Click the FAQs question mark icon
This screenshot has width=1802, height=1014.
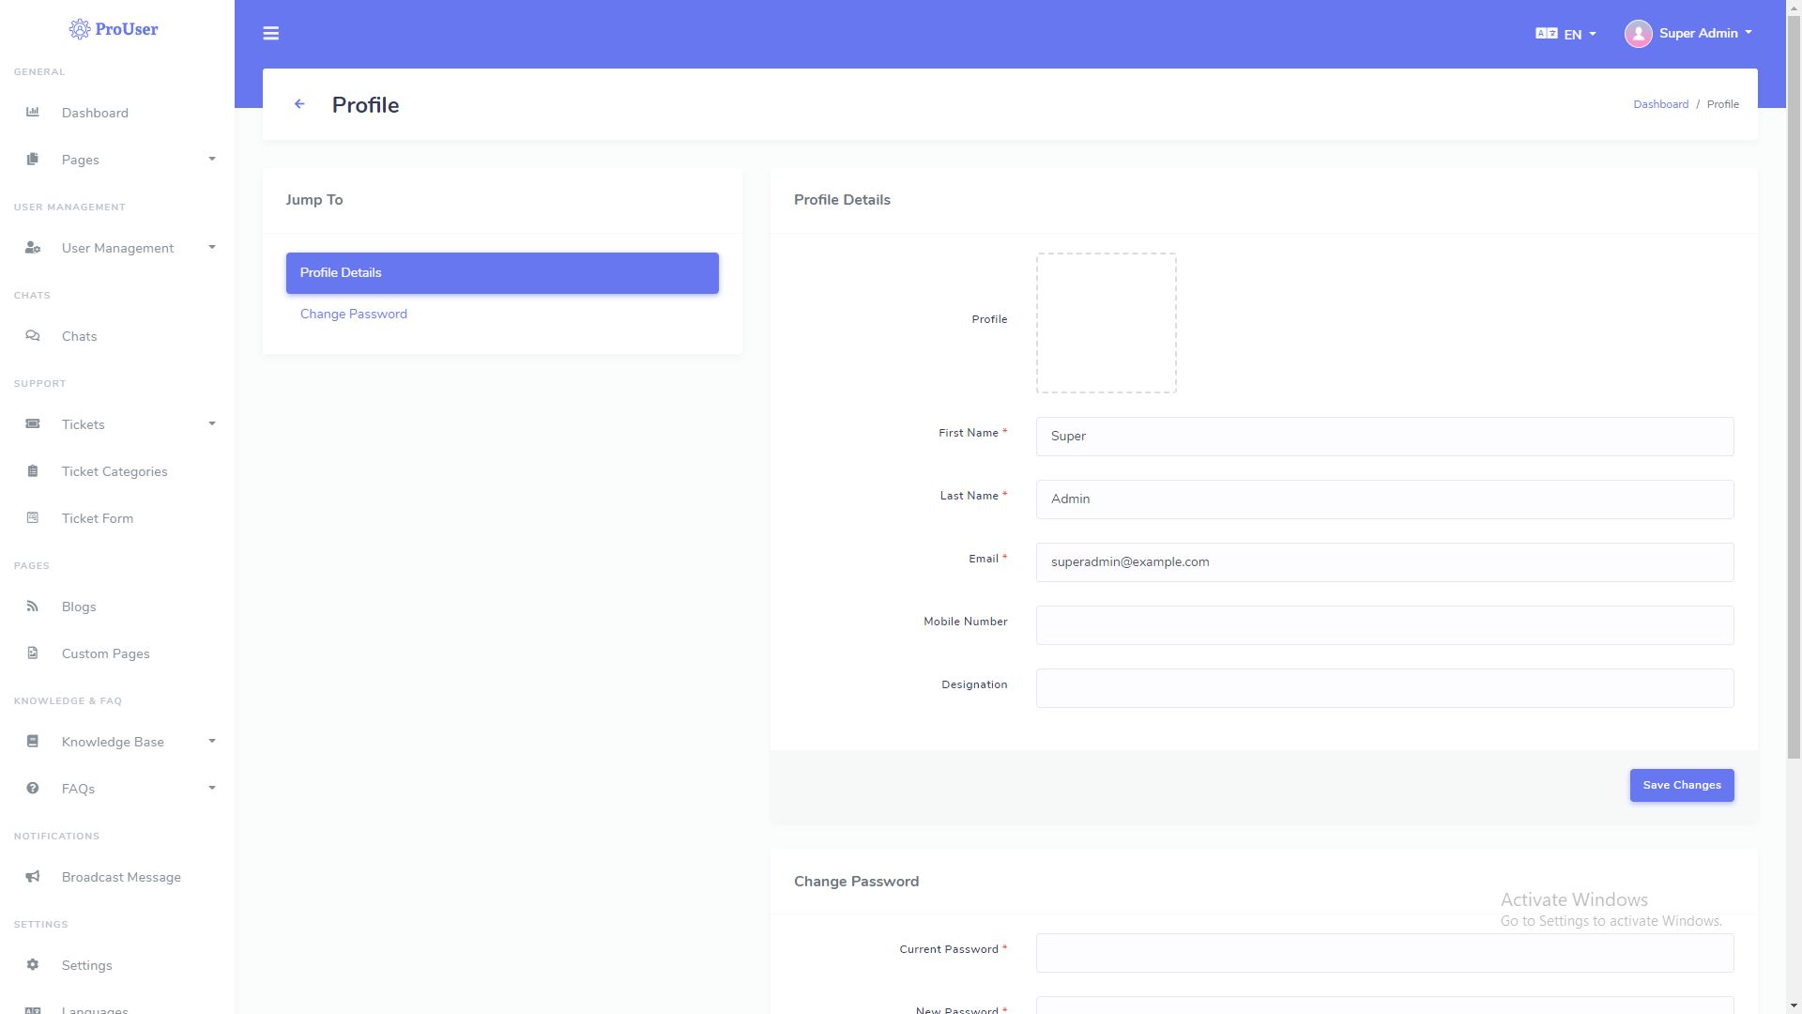point(33,788)
